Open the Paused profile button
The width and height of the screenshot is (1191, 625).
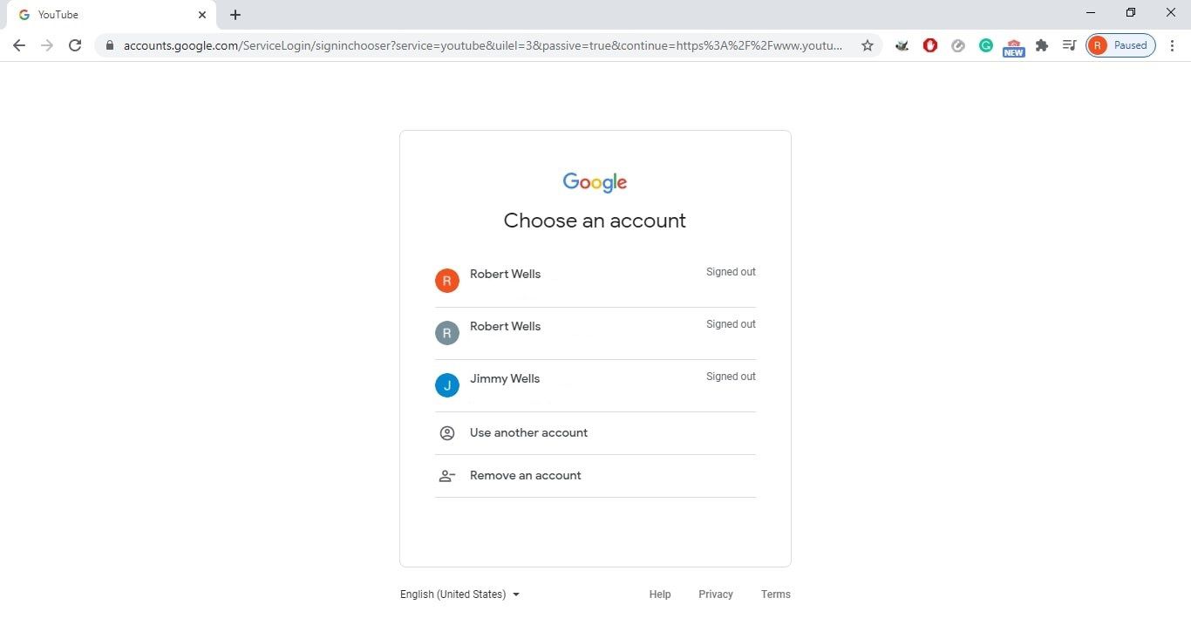1120,45
